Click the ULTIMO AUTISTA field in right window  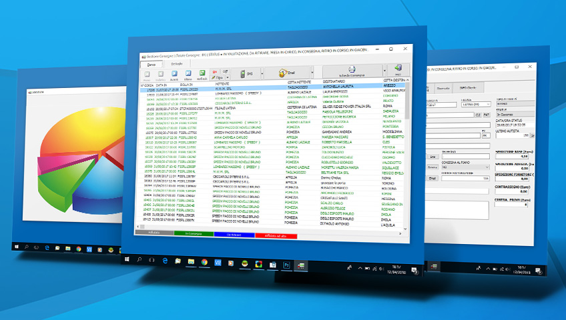pyautogui.click(x=512, y=135)
